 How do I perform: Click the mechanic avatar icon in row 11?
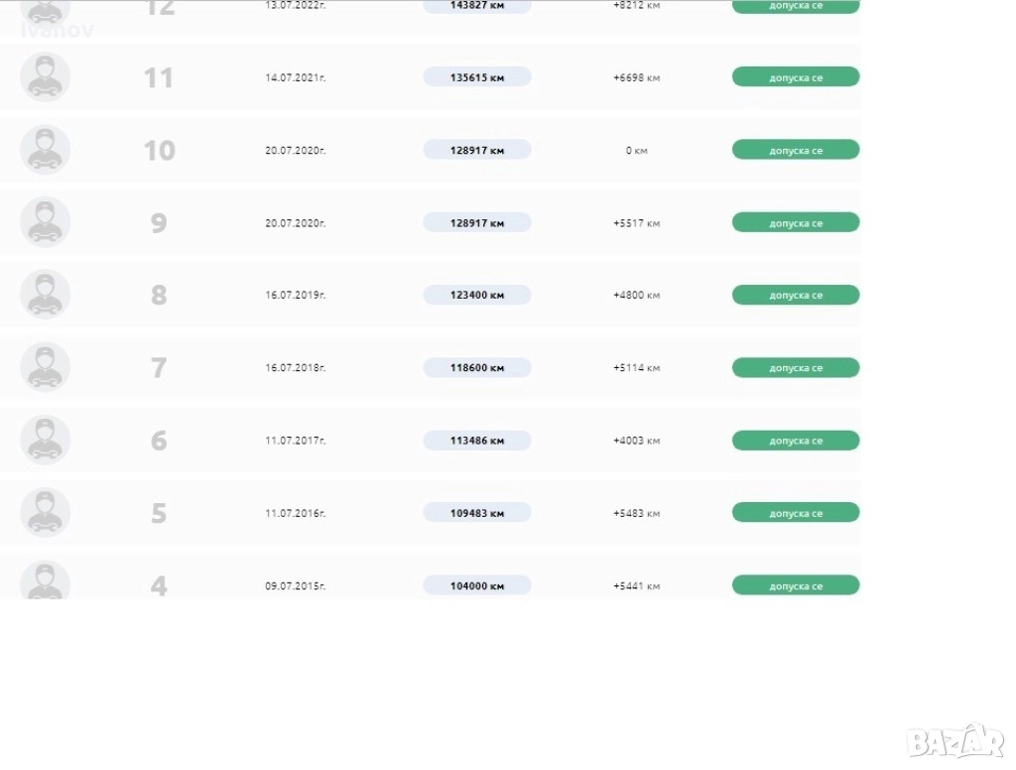click(x=46, y=77)
